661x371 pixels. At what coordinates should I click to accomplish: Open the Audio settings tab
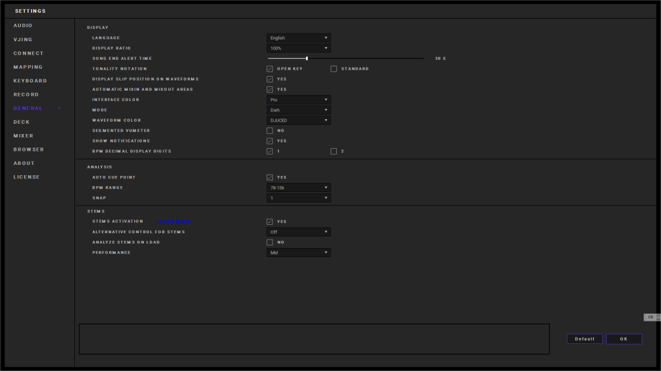(23, 26)
